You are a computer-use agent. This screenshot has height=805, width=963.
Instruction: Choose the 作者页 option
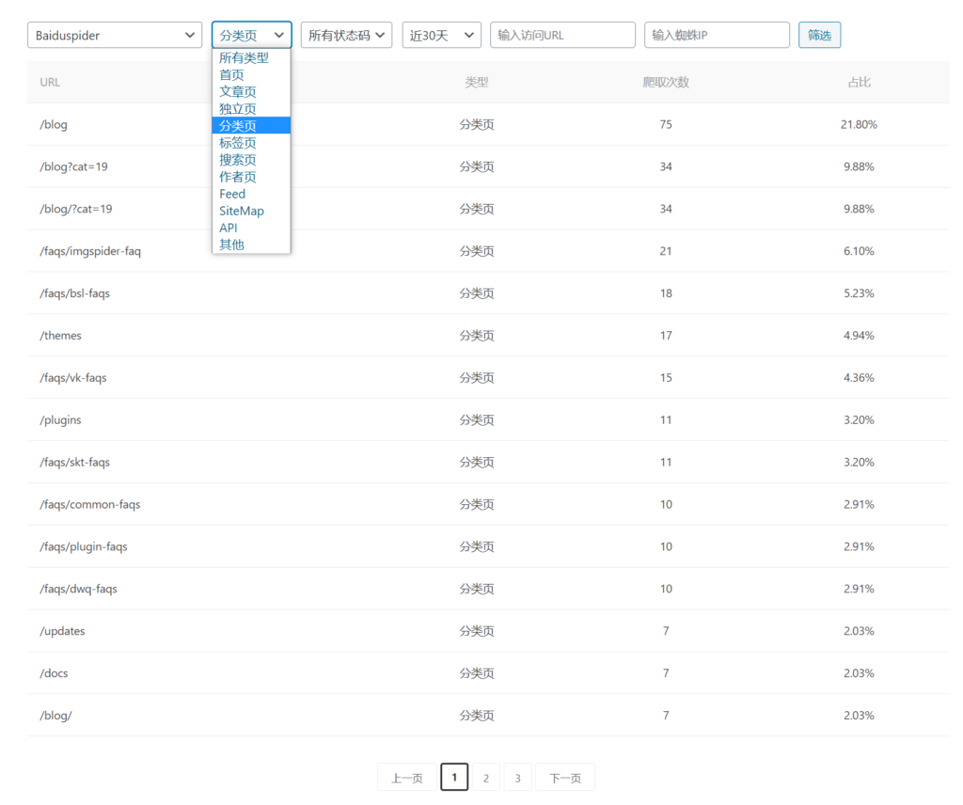pos(238,177)
